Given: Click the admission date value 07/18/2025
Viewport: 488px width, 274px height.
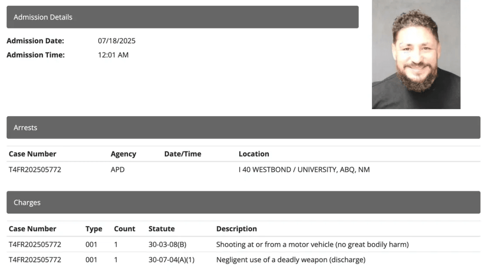Looking at the screenshot, I should 117,41.
